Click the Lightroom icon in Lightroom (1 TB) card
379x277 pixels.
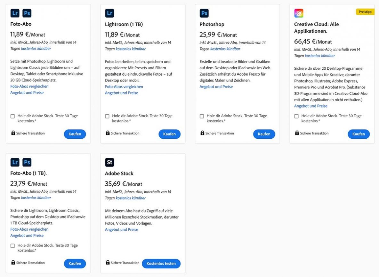[109, 13]
